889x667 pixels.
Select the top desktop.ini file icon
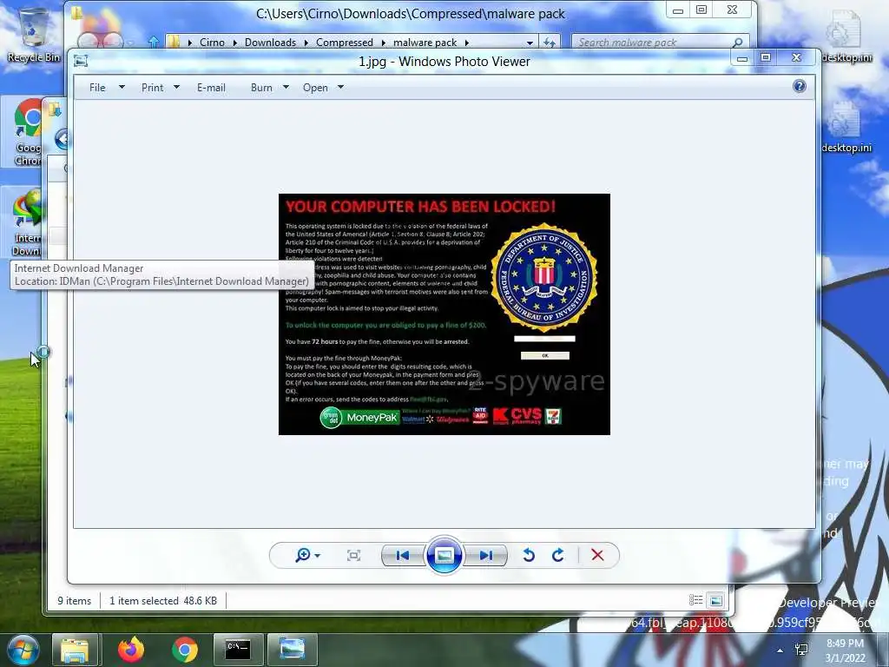tap(846, 35)
